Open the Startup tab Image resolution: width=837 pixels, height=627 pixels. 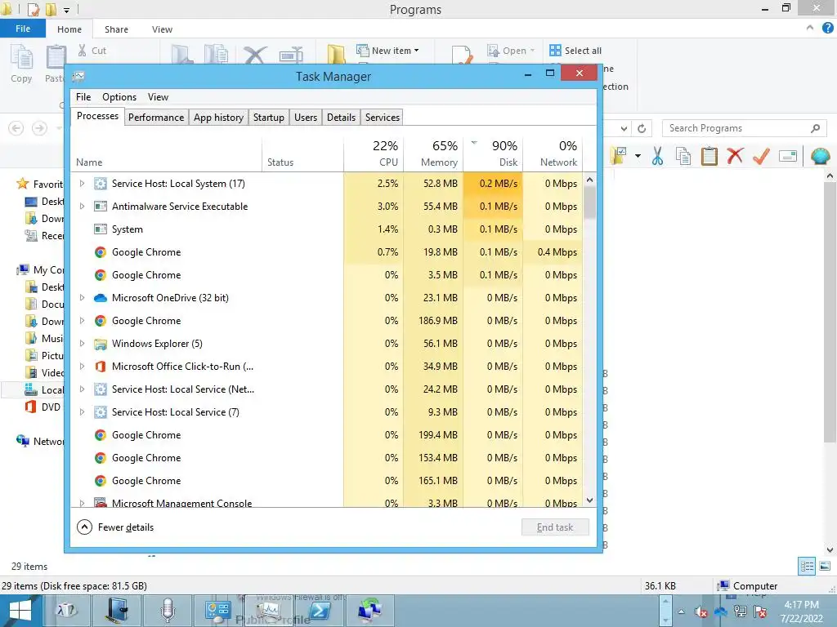[268, 118]
